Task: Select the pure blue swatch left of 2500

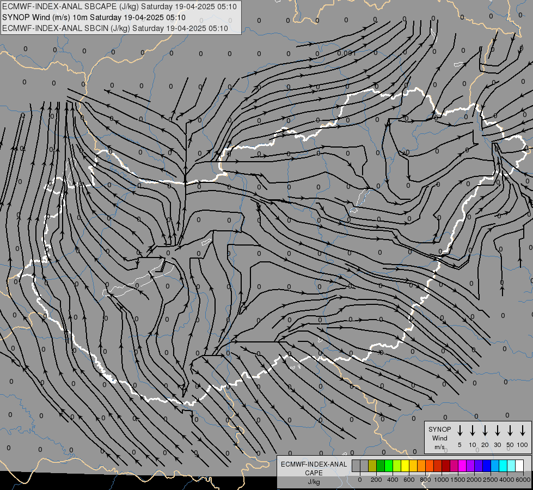Action: point(487,466)
